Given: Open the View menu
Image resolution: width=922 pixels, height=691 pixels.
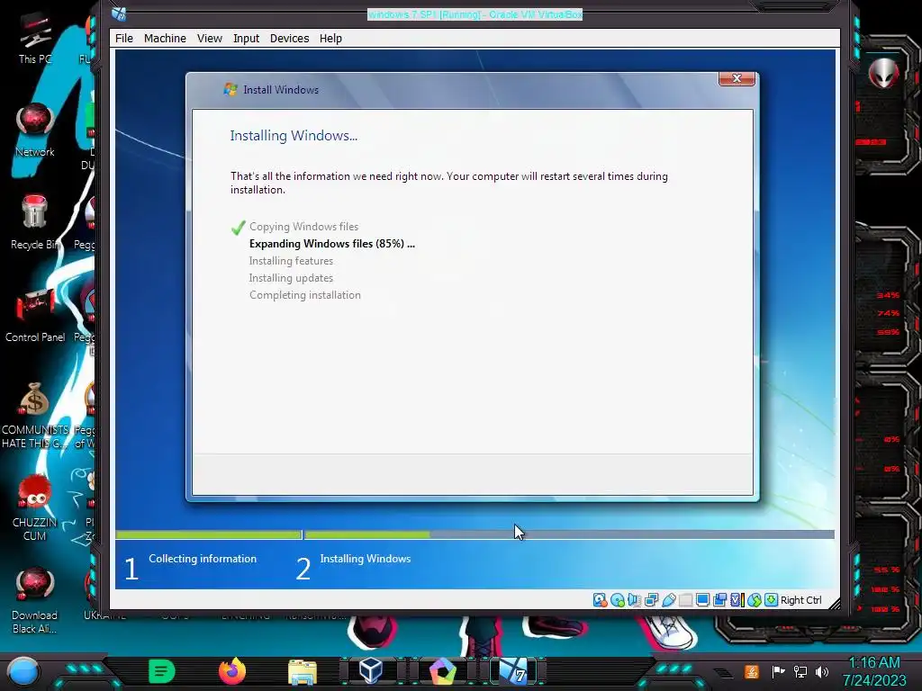Looking at the screenshot, I should (x=209, y=38).
